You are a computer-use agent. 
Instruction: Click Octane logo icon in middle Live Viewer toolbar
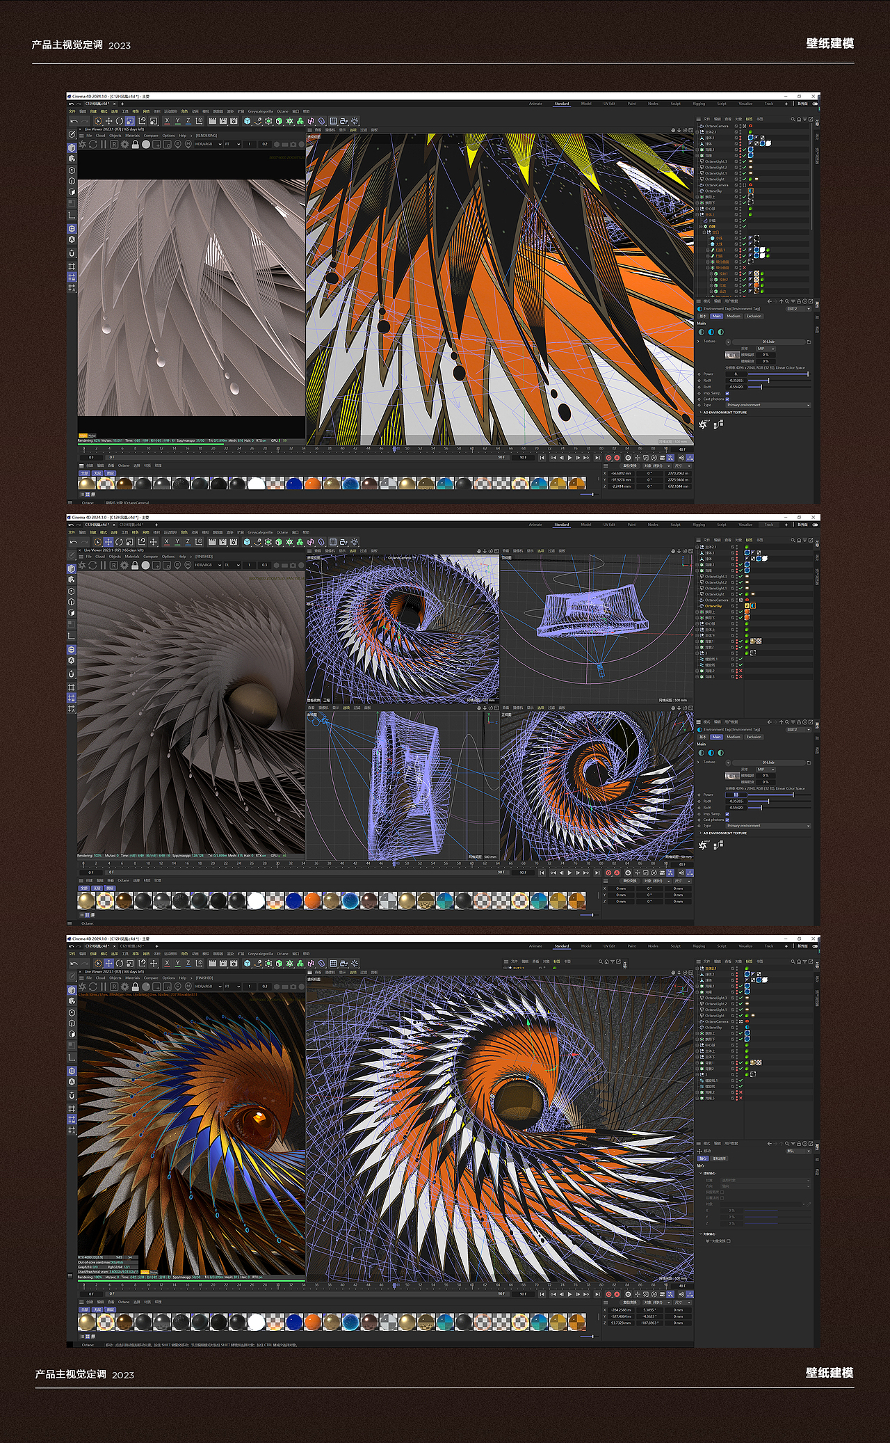click(x=82, y=565)
